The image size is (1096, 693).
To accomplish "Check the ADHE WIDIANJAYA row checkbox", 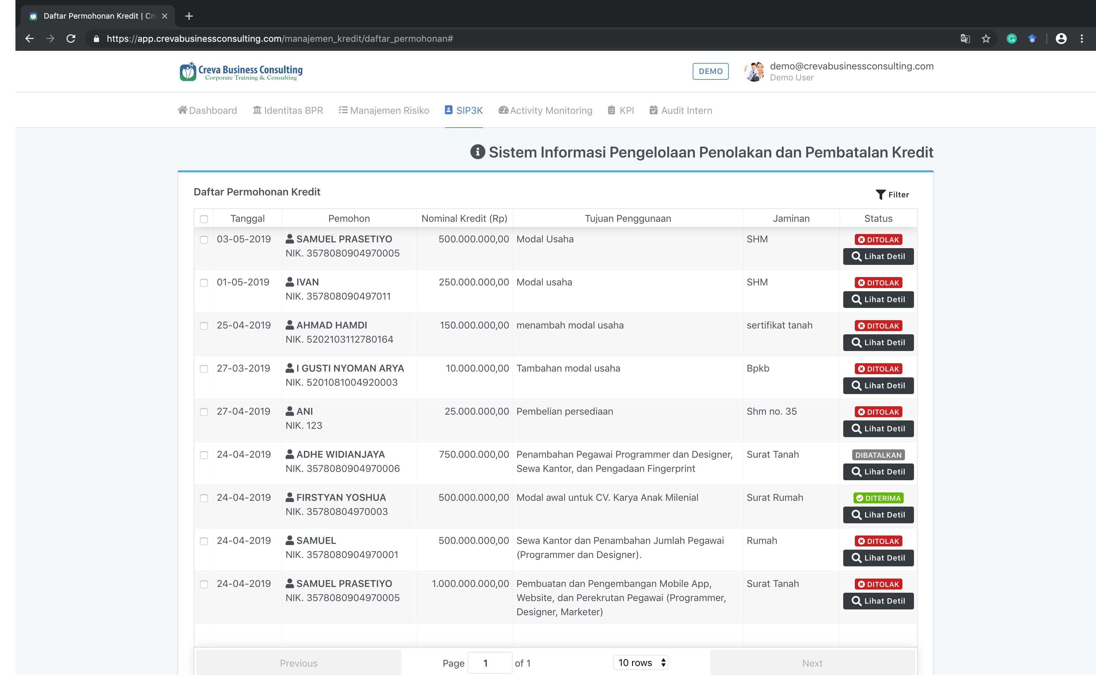I will [204, 455].
